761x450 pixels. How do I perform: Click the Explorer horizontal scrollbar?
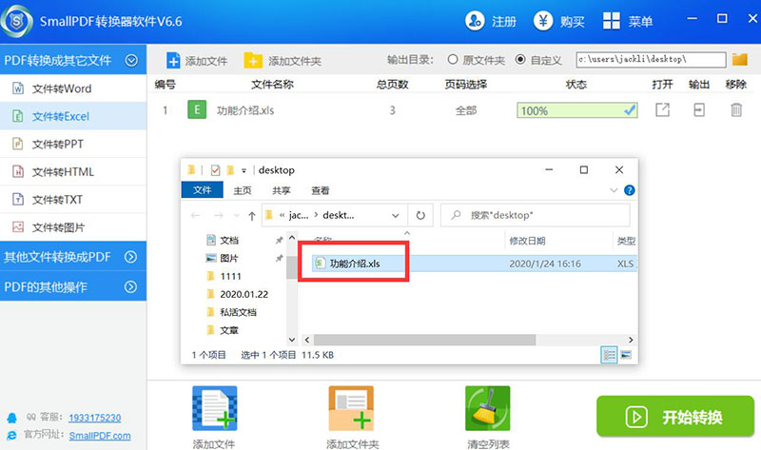click(x=424, y=340)
